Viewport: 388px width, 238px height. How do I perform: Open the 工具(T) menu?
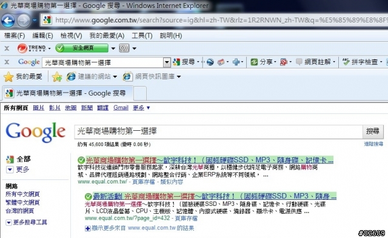142,36
